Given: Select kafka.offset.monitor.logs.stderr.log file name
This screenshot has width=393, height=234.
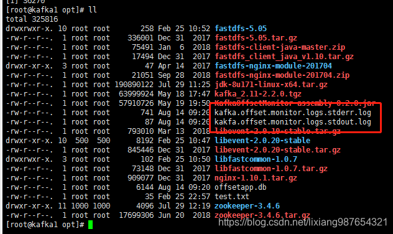Looking at the screenshot, I should (x=293, y=113).
